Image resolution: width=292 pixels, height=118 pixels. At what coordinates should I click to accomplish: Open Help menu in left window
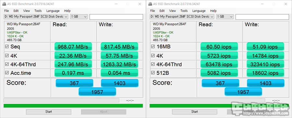[67, 11]
